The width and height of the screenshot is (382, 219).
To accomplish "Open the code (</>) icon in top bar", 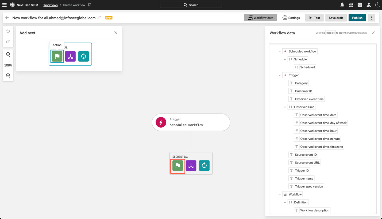I will coord(360,5).
